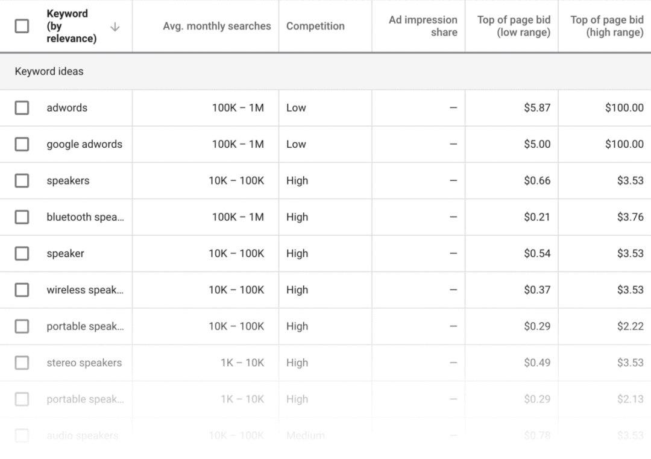Click the speakers keyword text
651x459 pixels.
point(68,181)
